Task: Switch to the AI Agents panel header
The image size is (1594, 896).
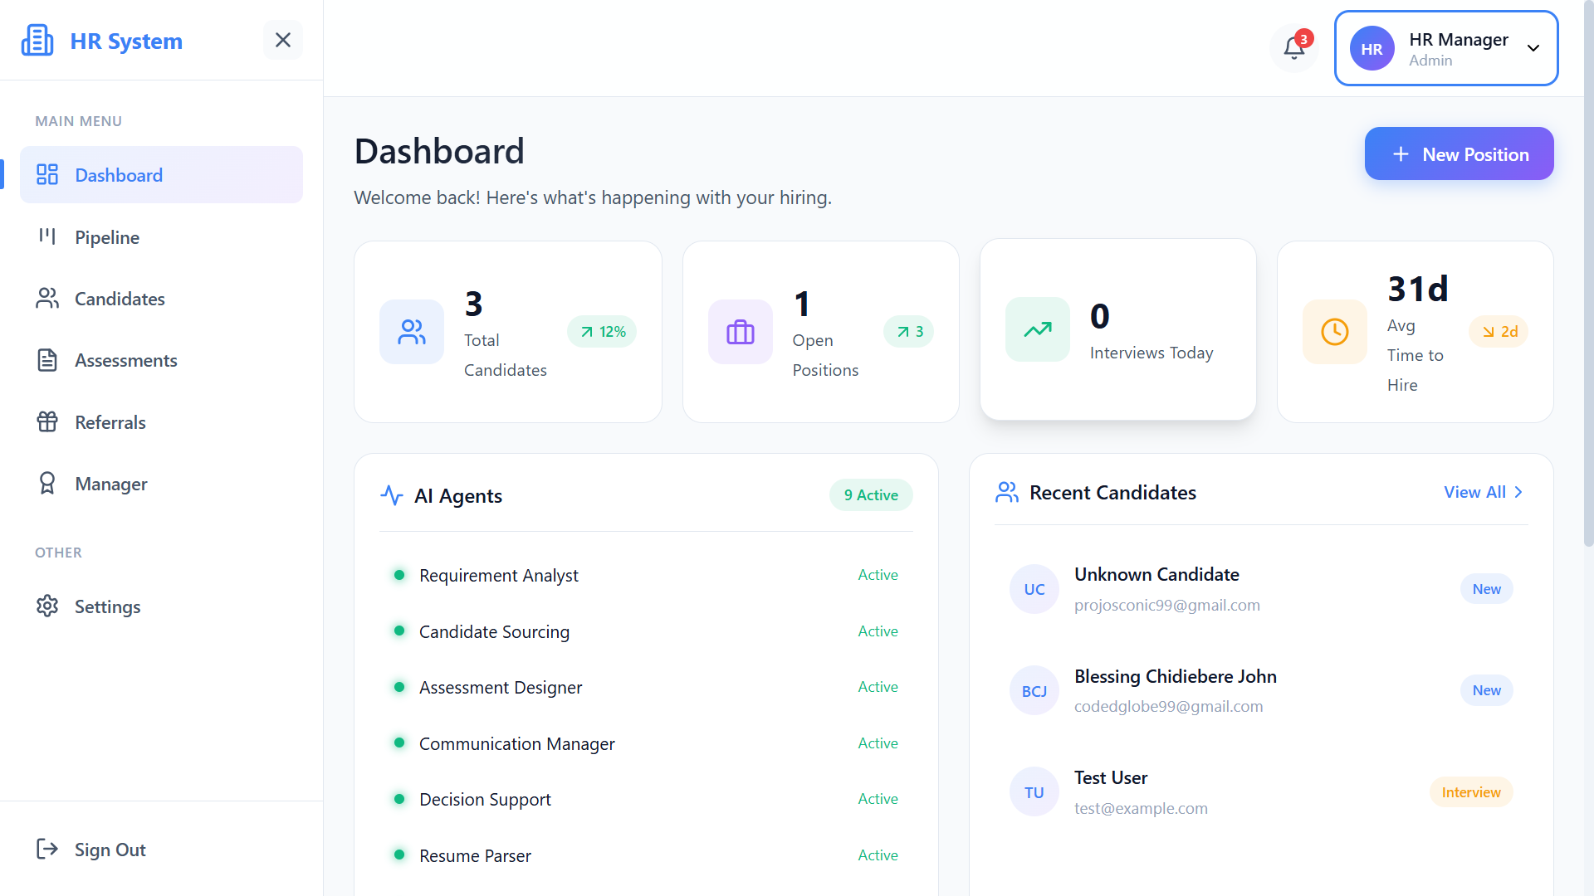Action: point(457,495)
